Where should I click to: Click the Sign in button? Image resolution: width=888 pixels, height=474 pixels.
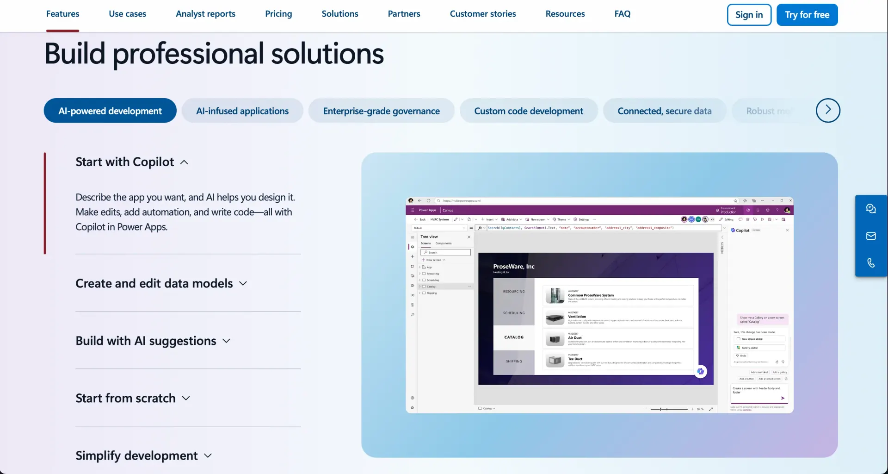click(x=749, y=15)
